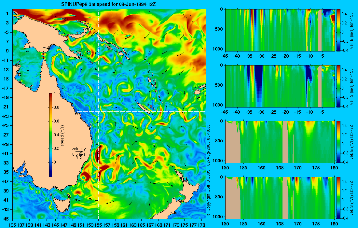Viewport: 358px width, 228px height.
Task: Click "165" tick under third section plot
Action: (x=280, y=168)
